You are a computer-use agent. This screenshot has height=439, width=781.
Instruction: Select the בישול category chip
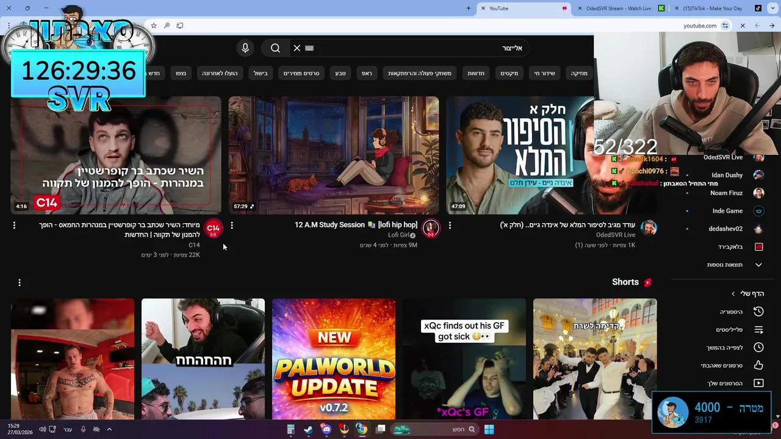tap(261, 73)
